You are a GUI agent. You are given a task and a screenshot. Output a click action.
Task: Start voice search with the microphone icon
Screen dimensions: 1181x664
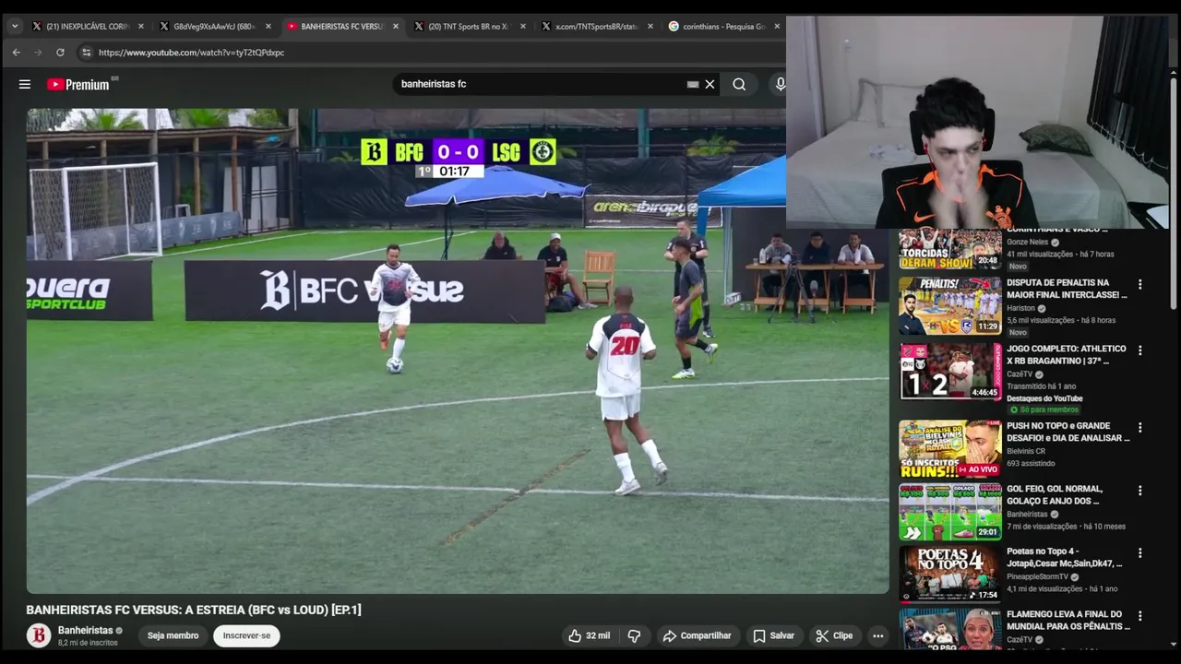(781, 84)
